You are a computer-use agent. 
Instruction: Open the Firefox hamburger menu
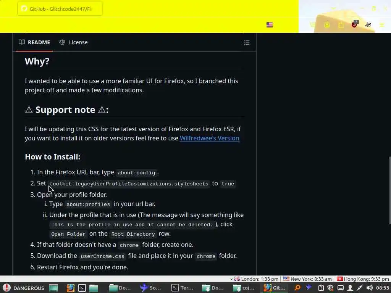click(382, 25)
